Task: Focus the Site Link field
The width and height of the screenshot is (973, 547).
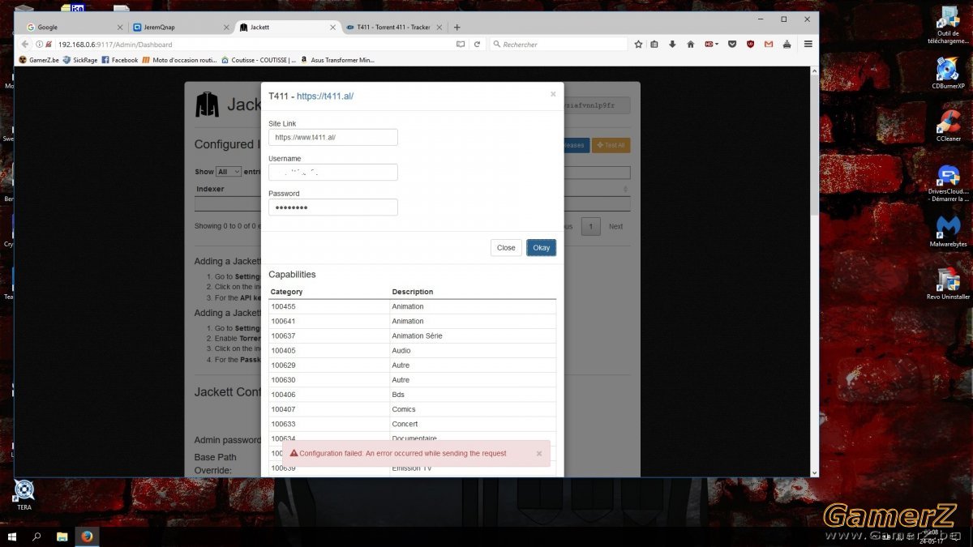Action: 333,138
